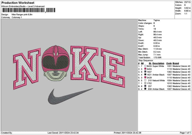Select the 'Natural White' description text

click(158, 81)
